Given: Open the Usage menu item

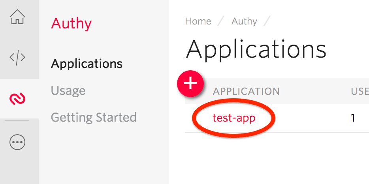Looking at the screenshot, I should (x=68, y=90).
